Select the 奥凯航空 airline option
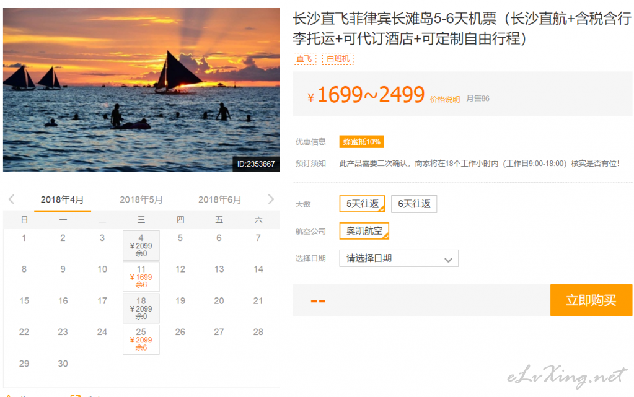 tap(364, 231)
